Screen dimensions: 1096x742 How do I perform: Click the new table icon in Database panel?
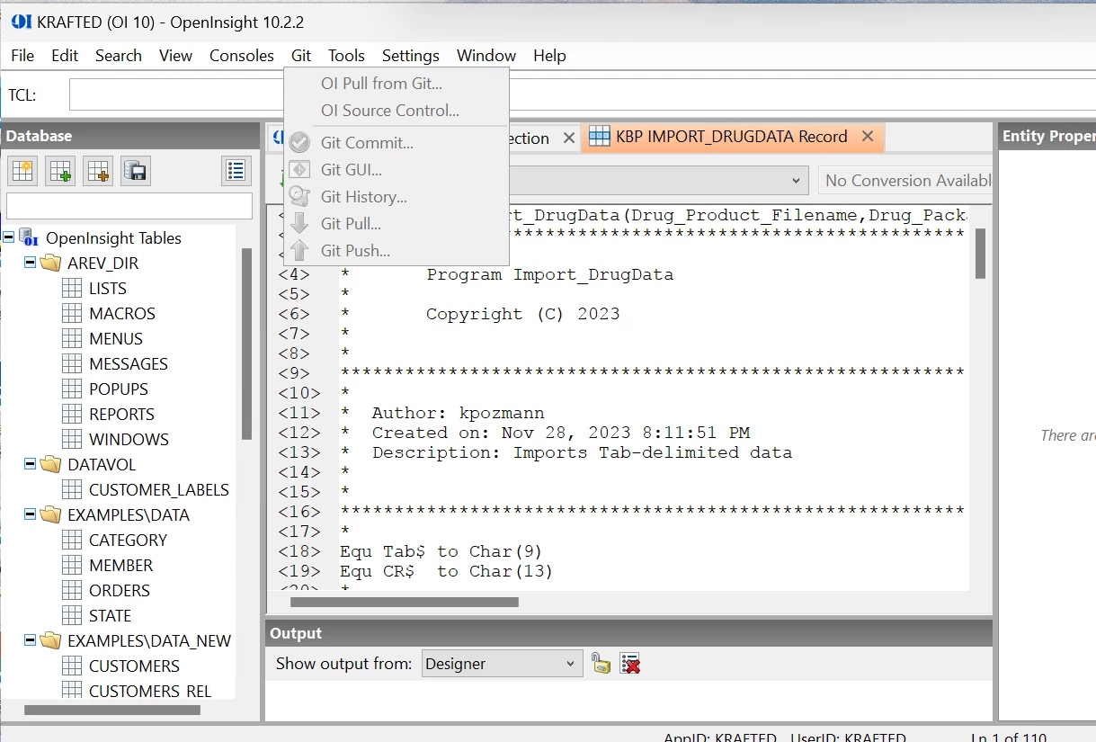(22, 170)
